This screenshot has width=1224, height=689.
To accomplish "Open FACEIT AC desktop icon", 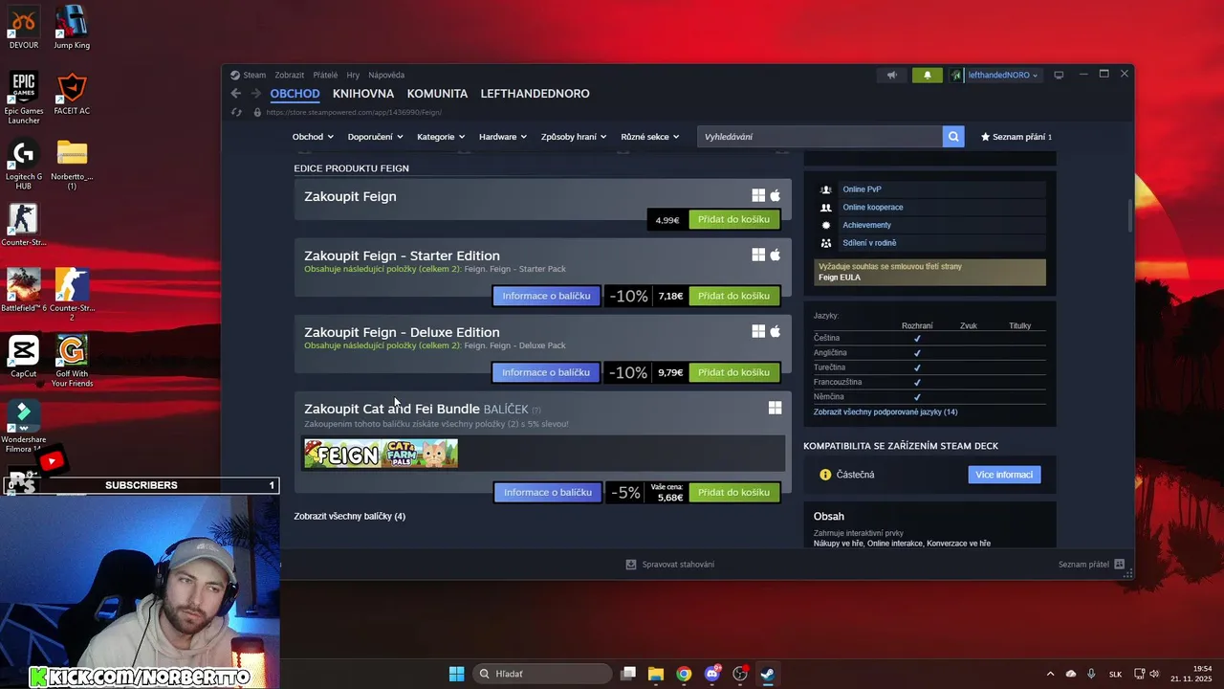I will pyautogui.click(x=72, y=95).
